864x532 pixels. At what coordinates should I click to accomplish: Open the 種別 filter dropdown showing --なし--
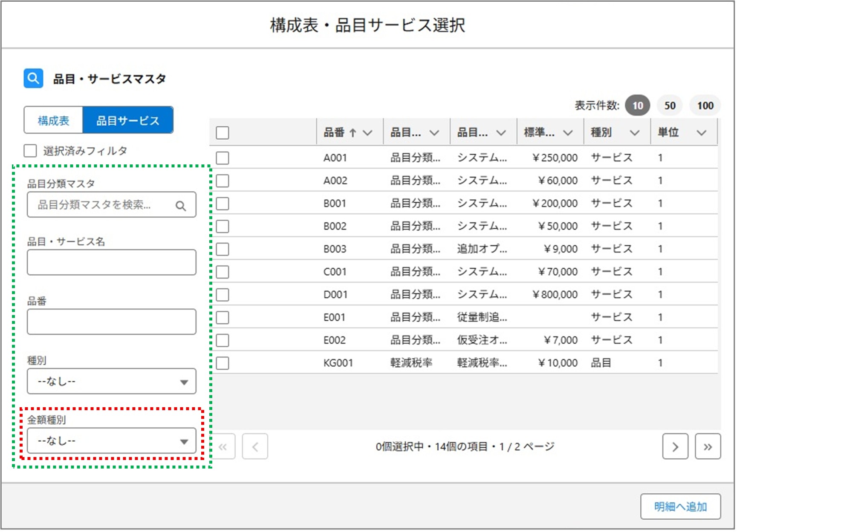111,381
